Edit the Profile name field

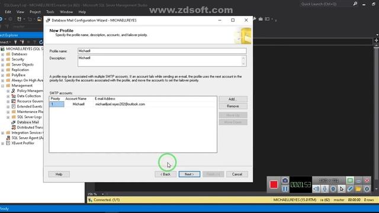point(162,51)
